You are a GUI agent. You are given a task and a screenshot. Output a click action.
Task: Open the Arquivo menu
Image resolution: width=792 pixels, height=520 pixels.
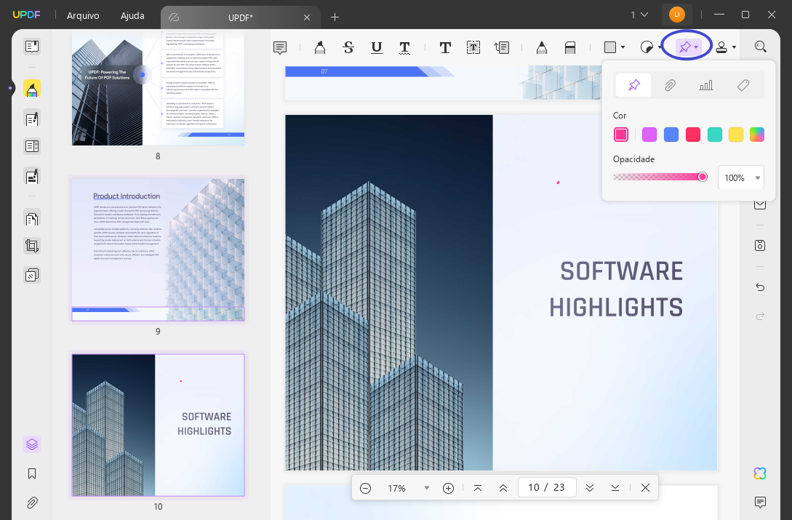[x=83, y=16]
